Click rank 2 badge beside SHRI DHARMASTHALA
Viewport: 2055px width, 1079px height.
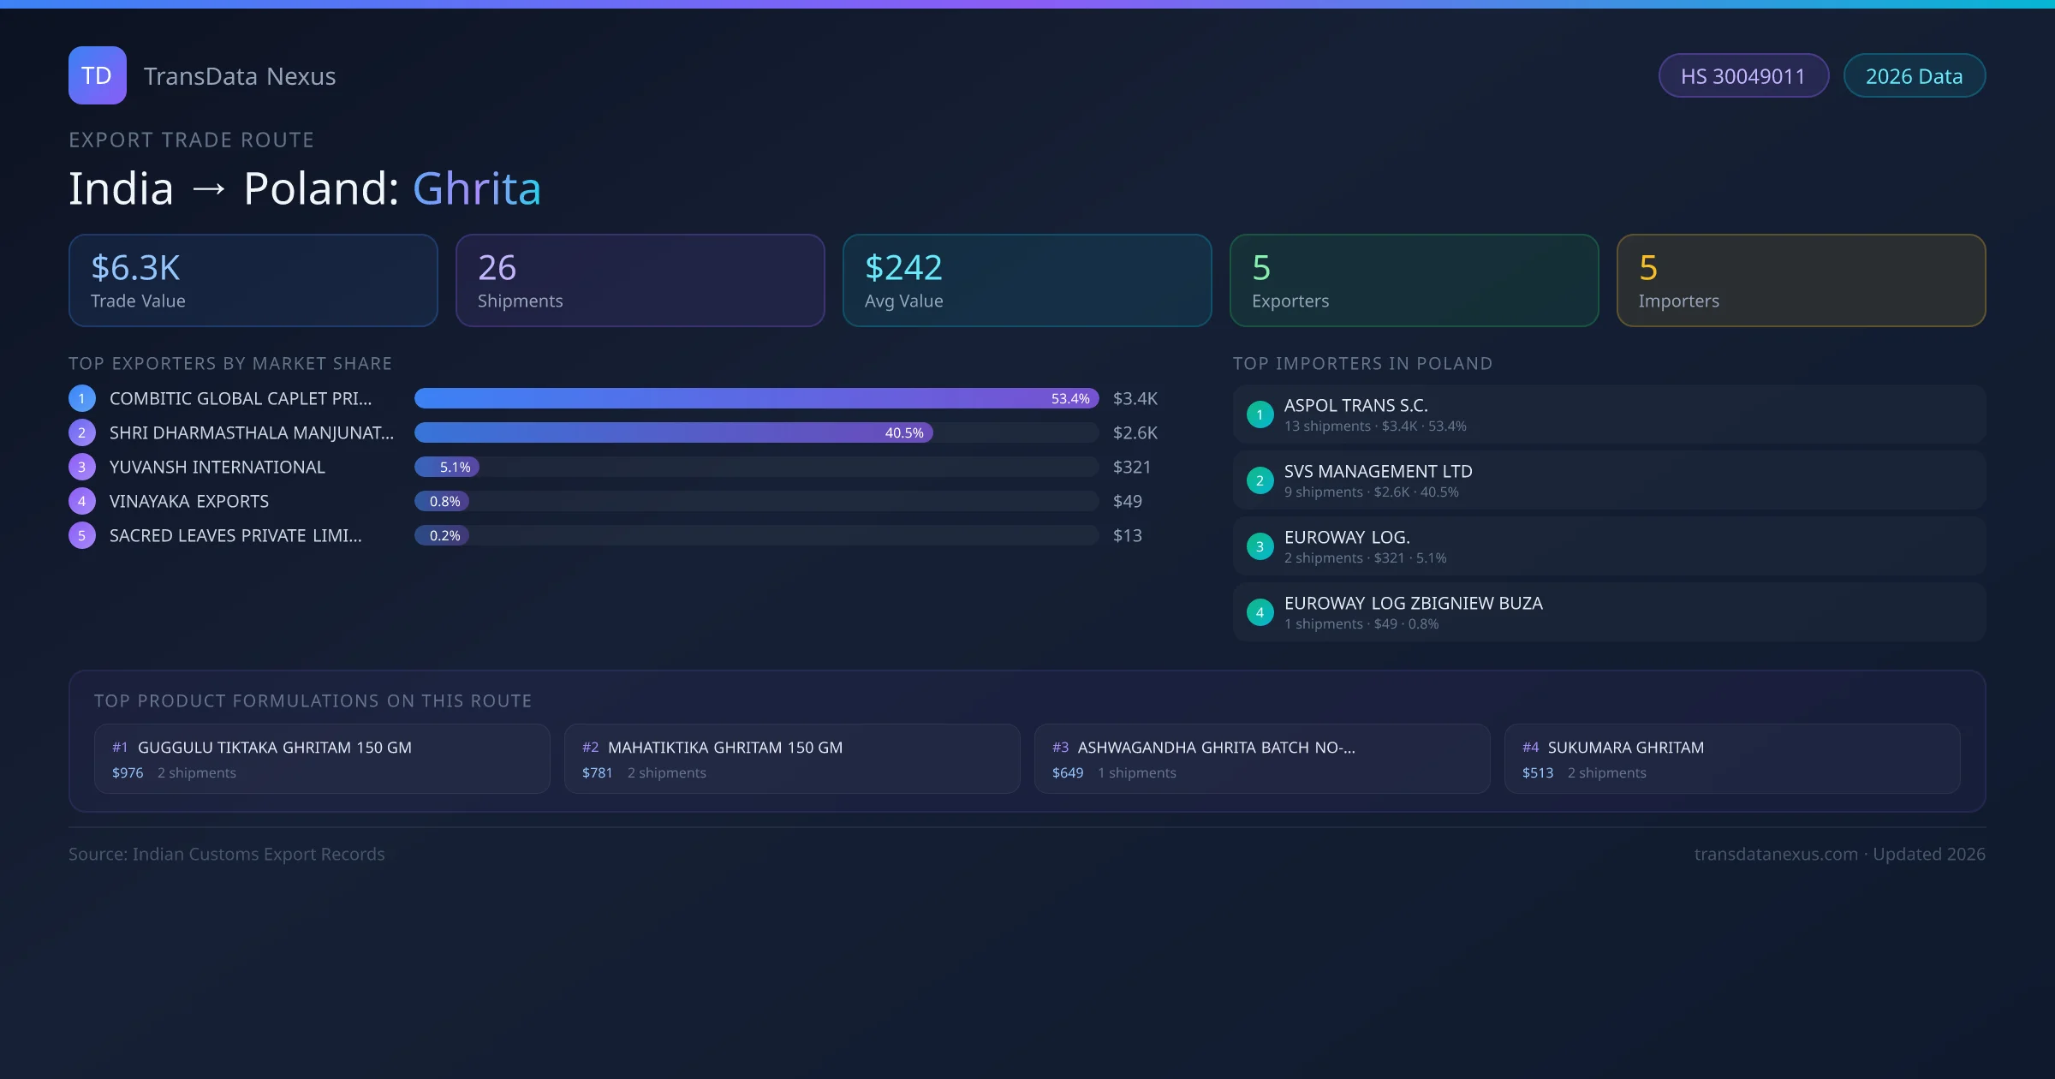82,432
